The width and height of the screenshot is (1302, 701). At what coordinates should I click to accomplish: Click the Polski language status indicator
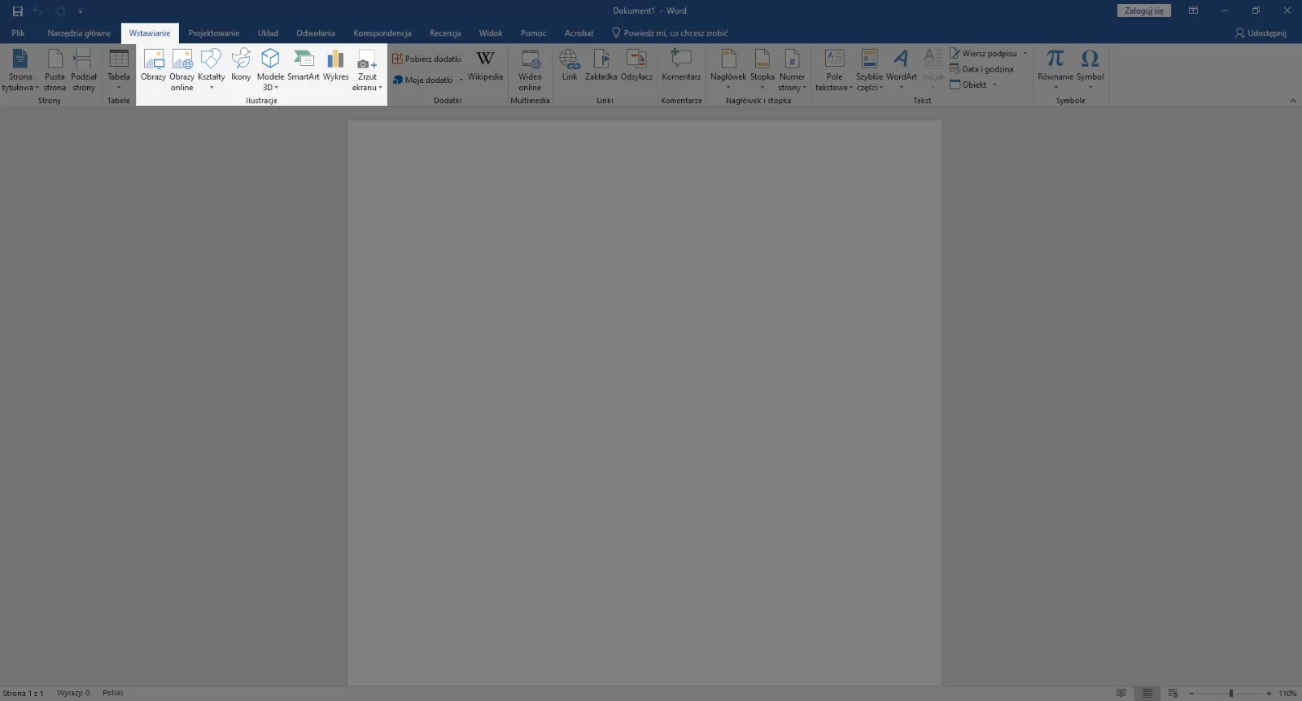pos(113,693)
